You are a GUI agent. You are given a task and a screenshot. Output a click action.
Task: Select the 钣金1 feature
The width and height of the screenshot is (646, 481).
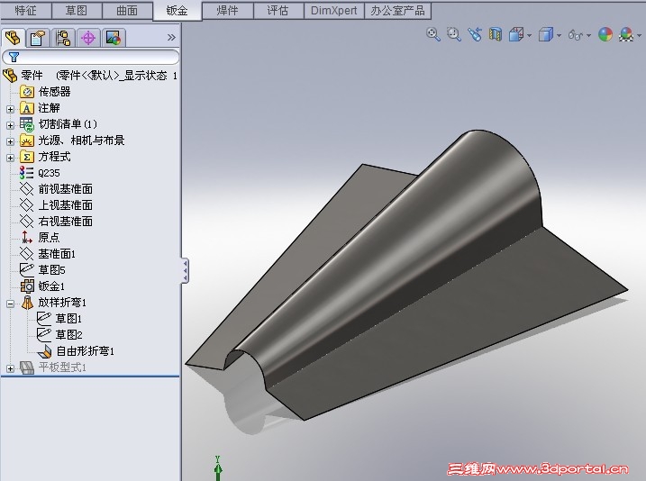(x=51, y=286)
